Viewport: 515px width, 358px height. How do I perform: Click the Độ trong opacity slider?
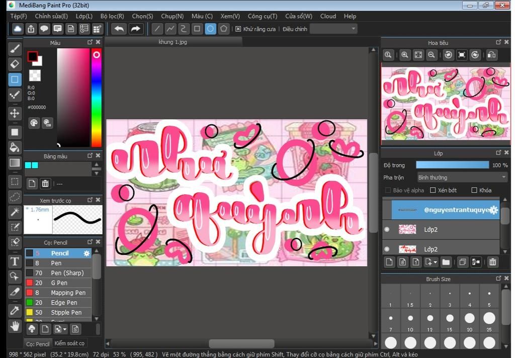pyautogui.click(x=452, y=165)
